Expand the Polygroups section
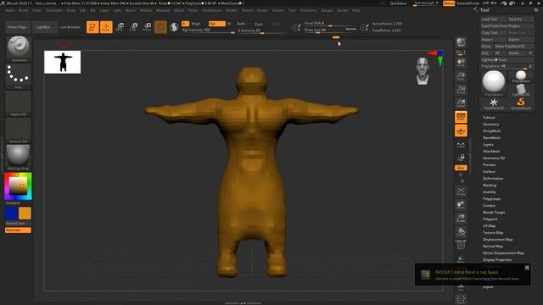This screenshot has width=543, height=305. click(x=492, y=199)
